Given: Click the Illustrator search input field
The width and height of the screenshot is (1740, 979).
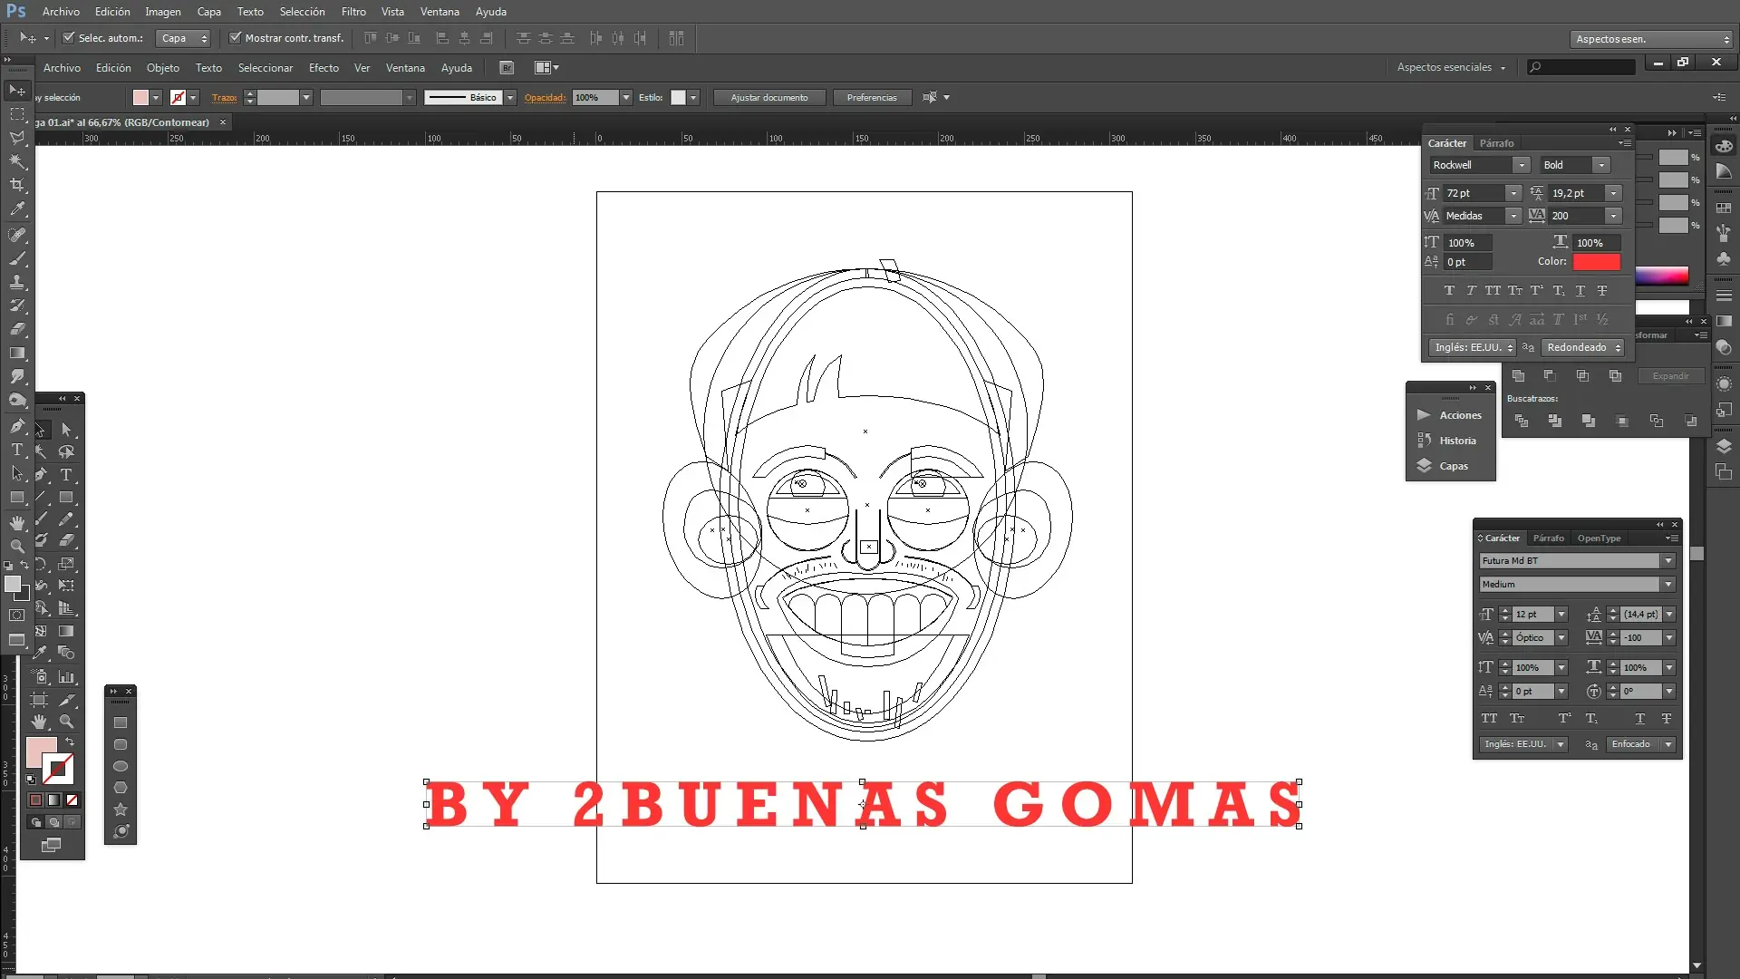Looking at the screenshot, I should (x=1581, y=67).
